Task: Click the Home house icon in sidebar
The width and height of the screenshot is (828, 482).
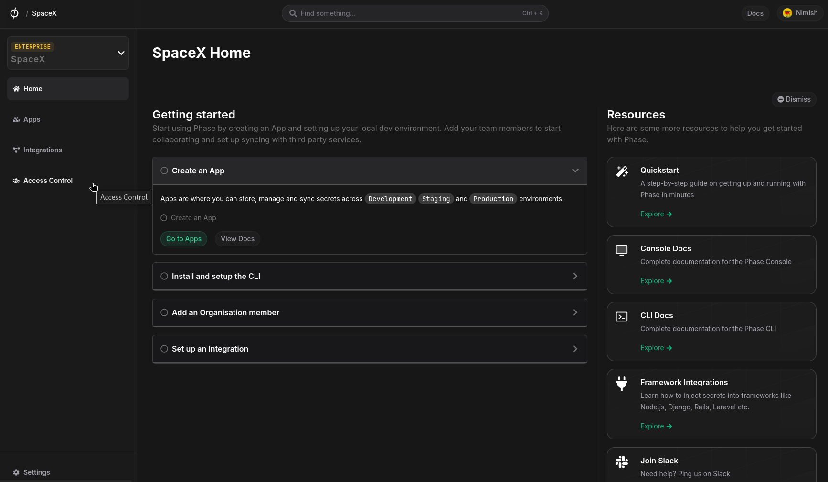Action: coord(16,89)
